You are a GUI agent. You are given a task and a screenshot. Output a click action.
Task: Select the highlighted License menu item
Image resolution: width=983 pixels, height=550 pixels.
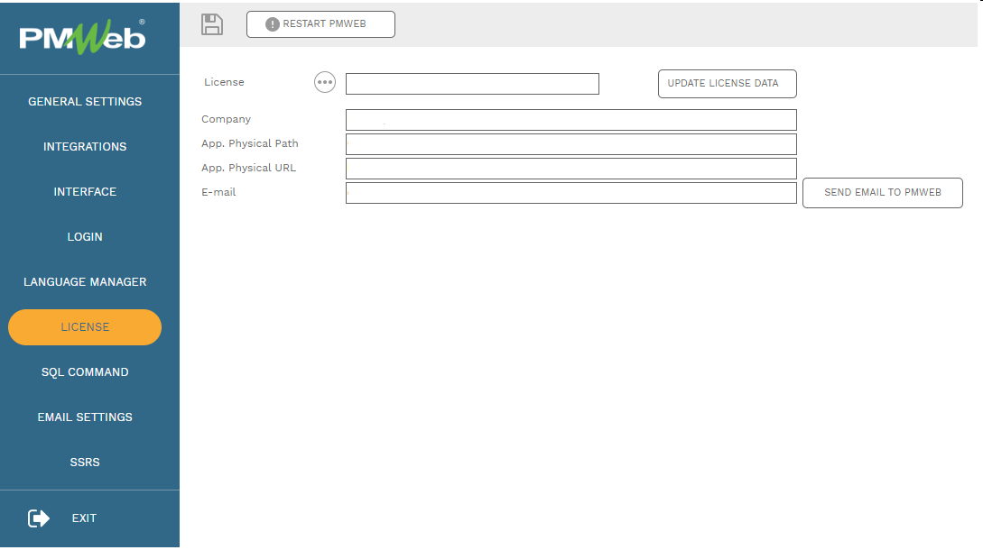[x=85, y=327]
